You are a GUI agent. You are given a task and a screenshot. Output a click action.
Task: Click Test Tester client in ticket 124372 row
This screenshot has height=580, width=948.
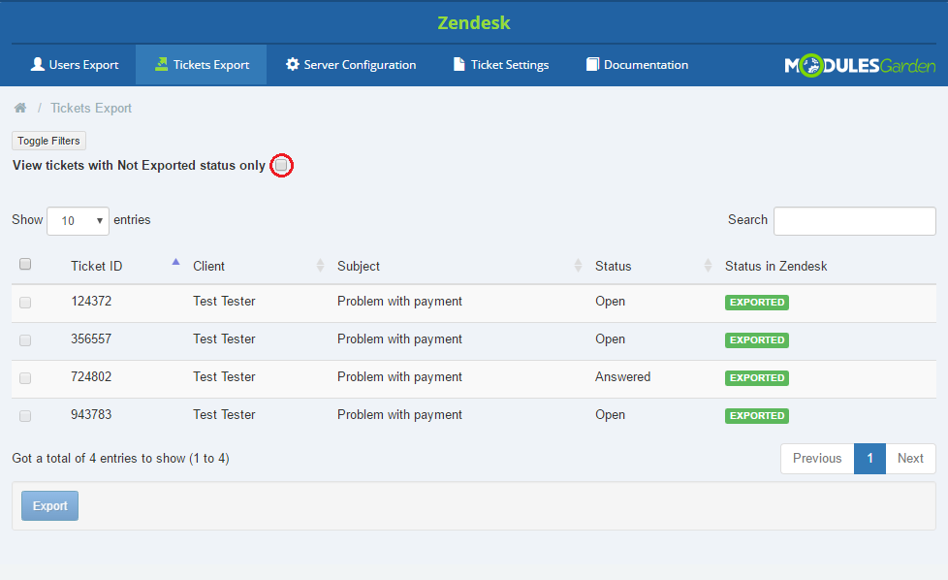click(224, 302)
